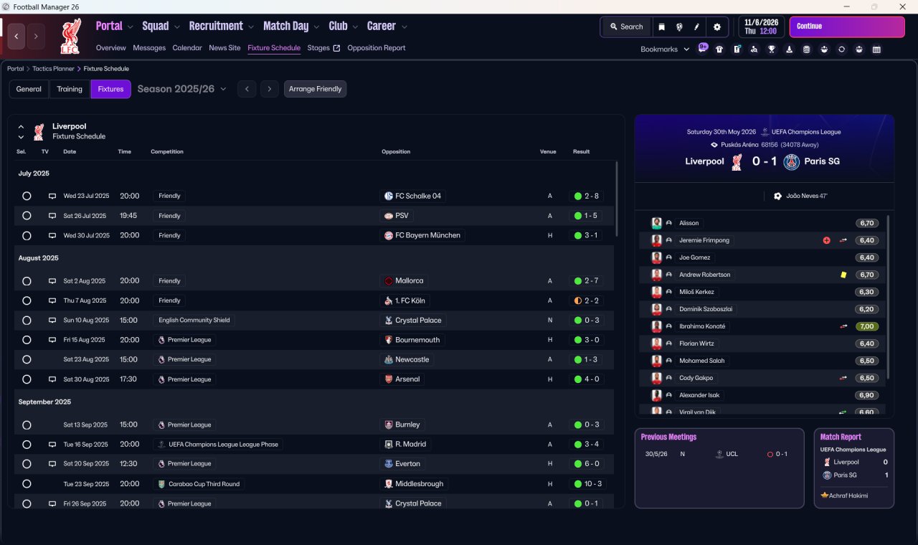Select the Bournemouth fixture radio button
The height and width of the screenshot is (545, 918).
pyautogui.click(x=27, y=340)
